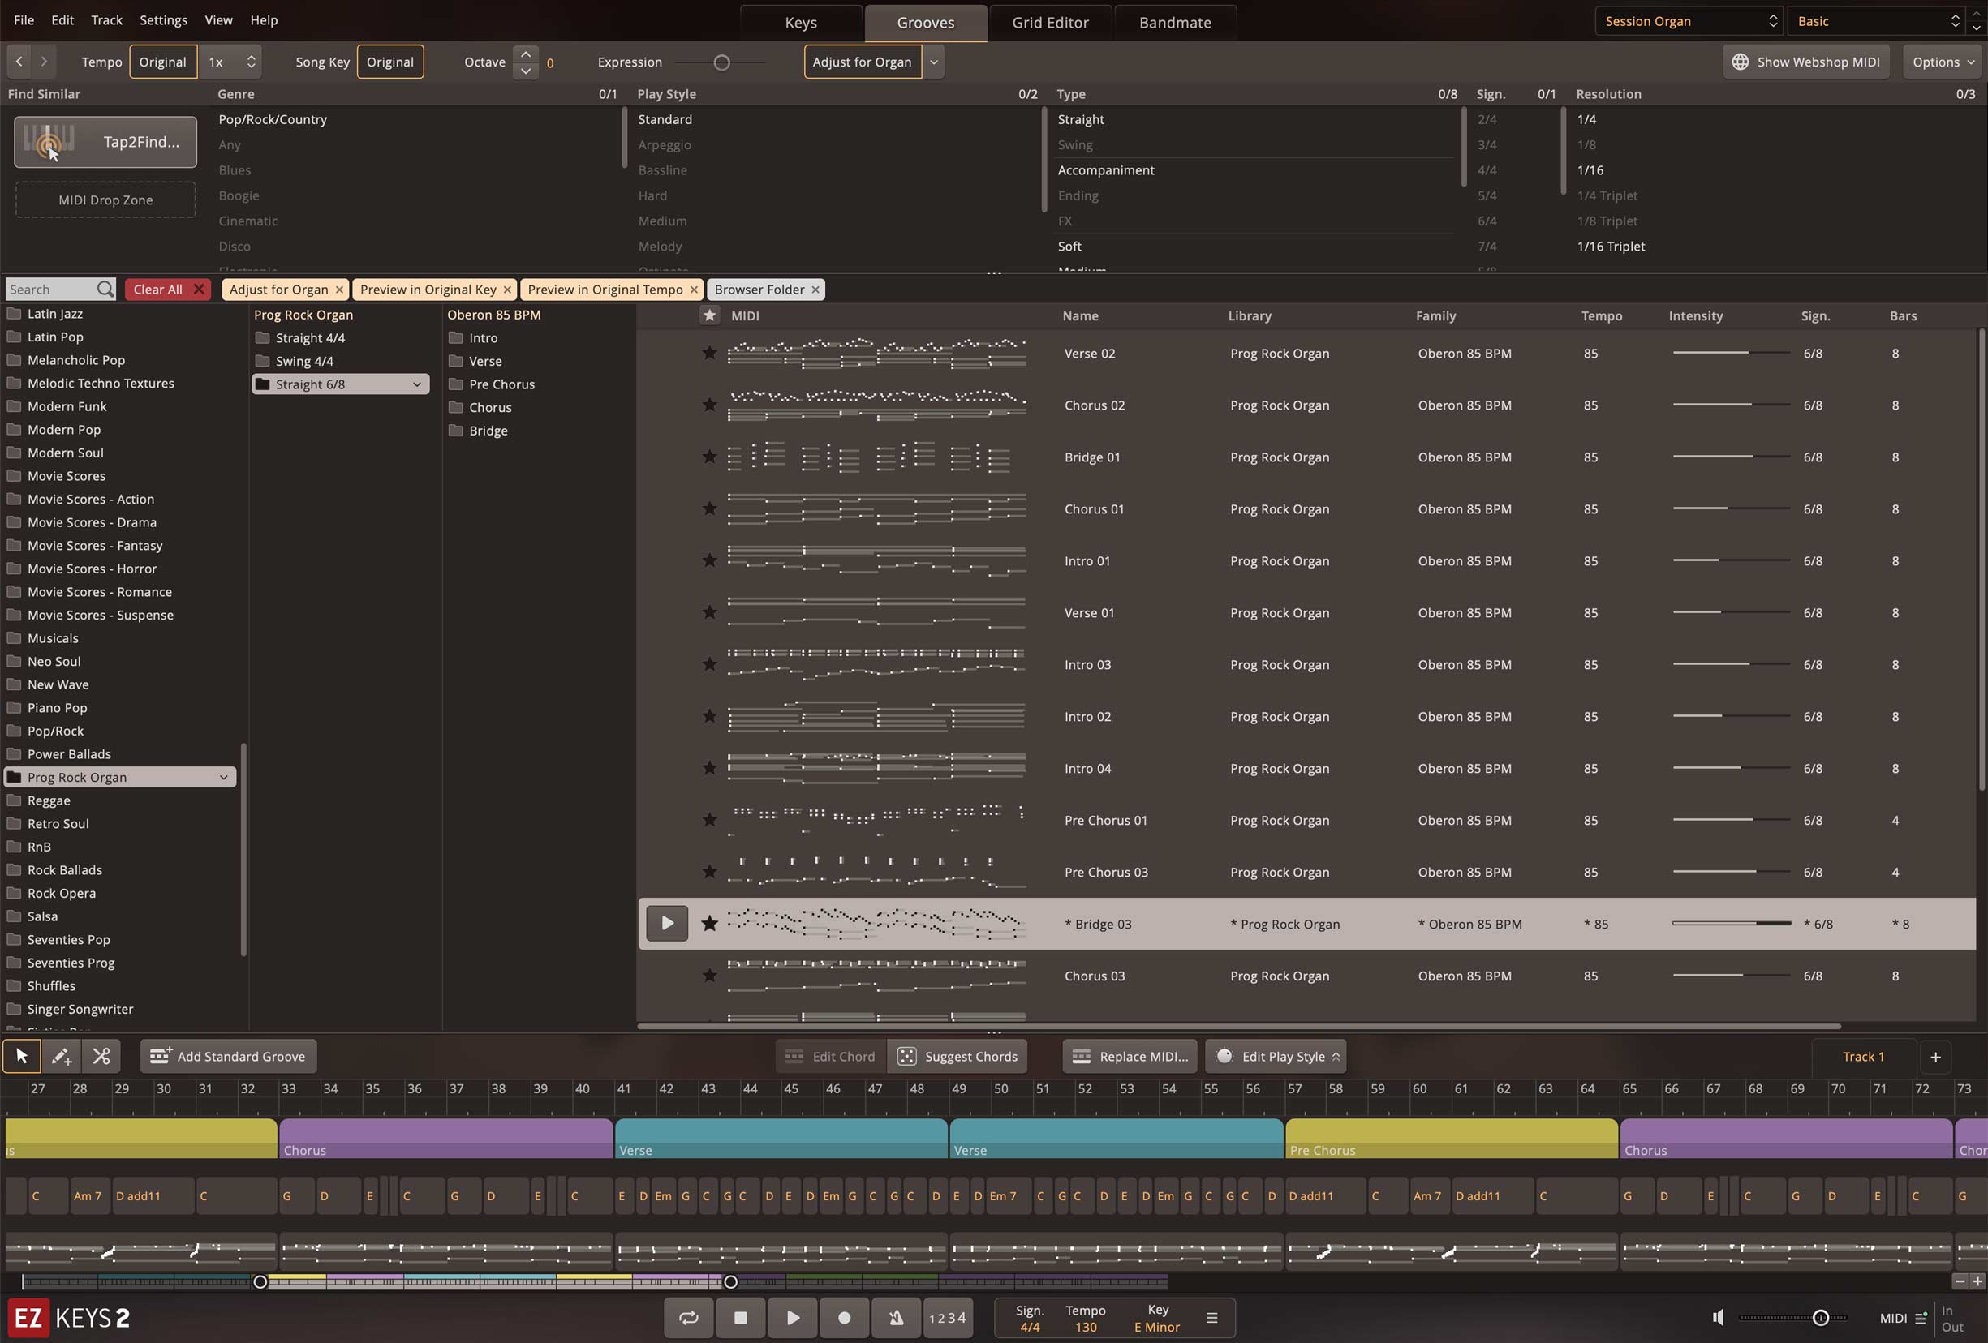
Task: Open the song settings hamburger menu
Action: pos(1212,1317)
